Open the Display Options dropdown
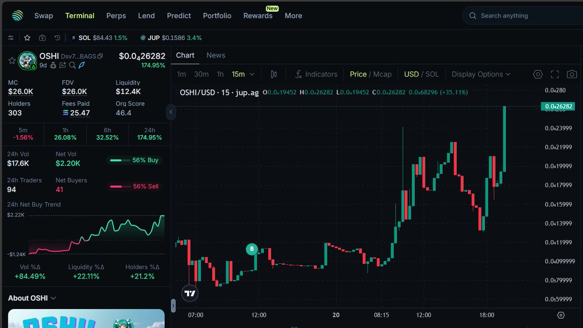 point(481,74)
